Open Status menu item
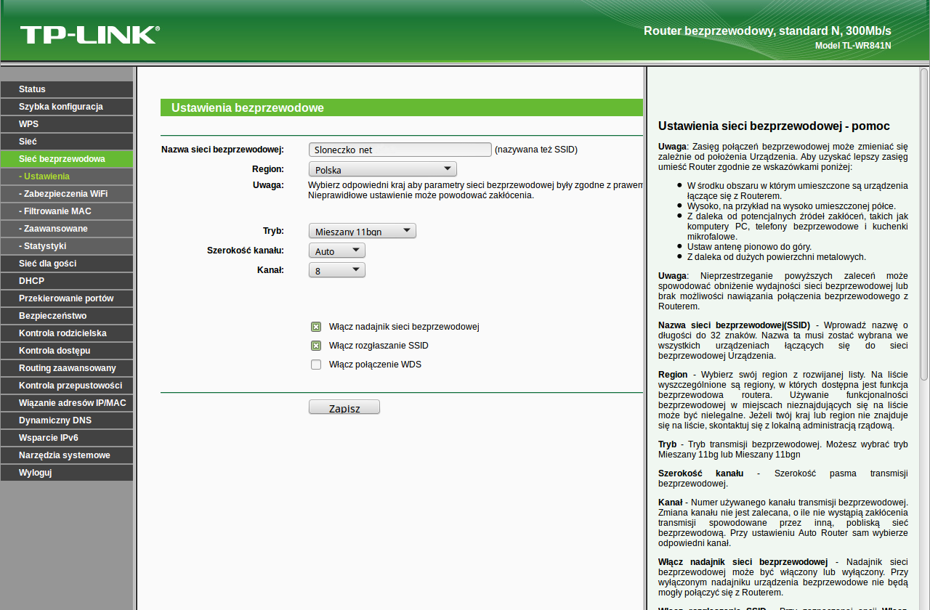930x610 pixels. pos(67,89)
